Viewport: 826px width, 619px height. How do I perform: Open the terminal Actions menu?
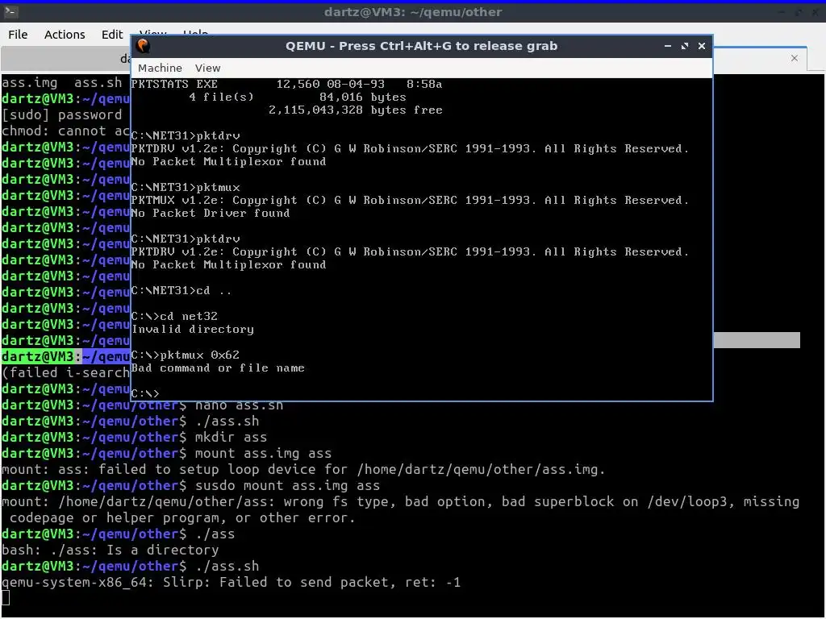coord(65,34)
